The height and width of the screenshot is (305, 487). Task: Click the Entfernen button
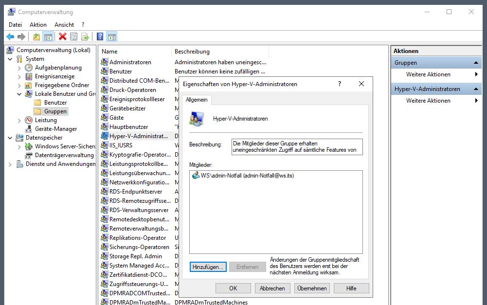click(x=247, y=267)
